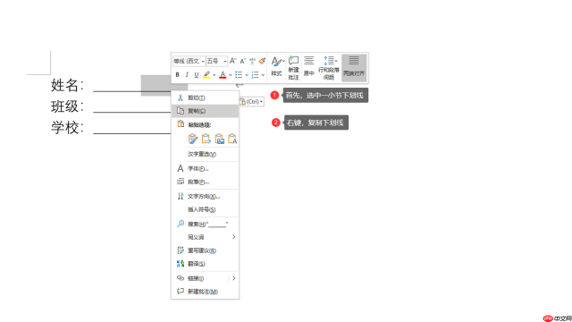Screen dimensions: 572x322
Task: Apply bullet list formatting
Action: point(239,75)
